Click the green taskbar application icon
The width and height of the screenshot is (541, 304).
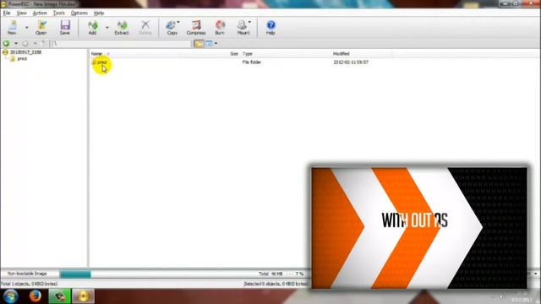59,296
